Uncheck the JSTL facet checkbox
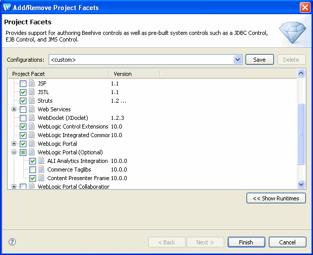 [x=23, y=92]
